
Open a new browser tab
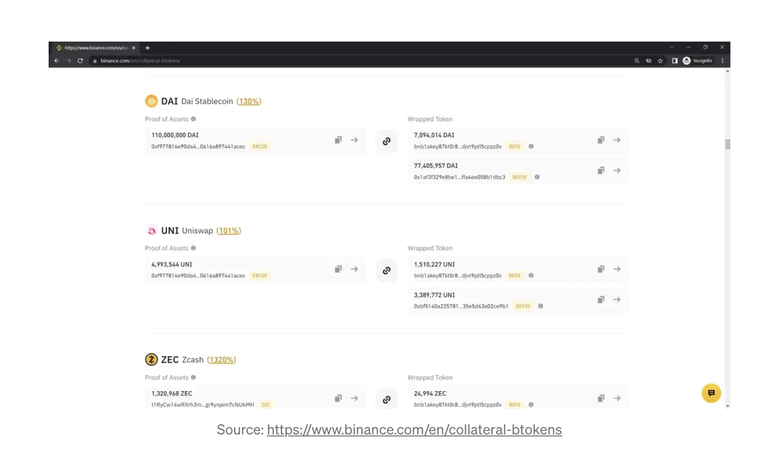point(147,48)
